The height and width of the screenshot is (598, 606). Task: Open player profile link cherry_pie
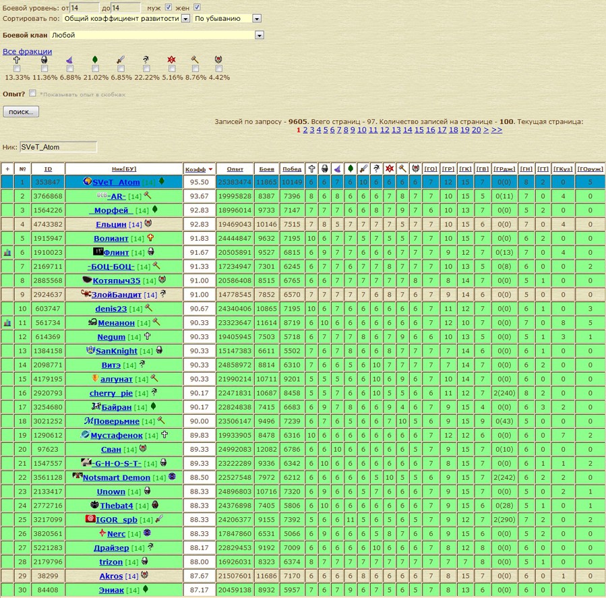pyautogui.click(x=111, y=393)
